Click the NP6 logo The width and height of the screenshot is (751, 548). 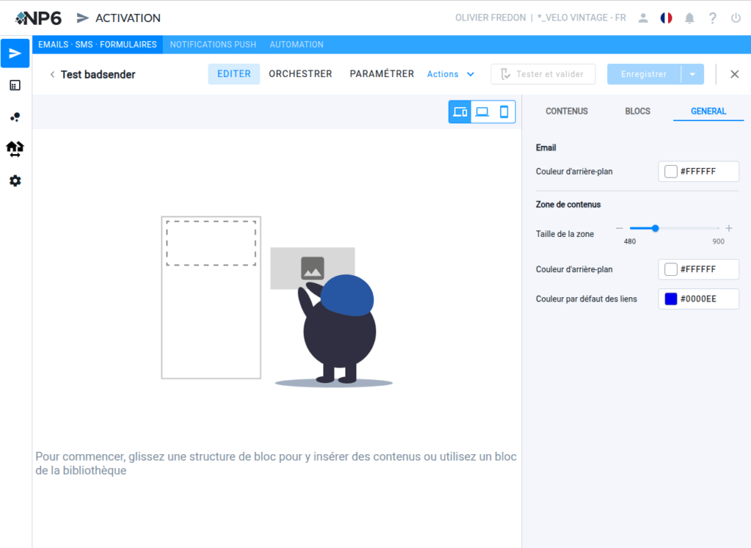tap(38, 18)
